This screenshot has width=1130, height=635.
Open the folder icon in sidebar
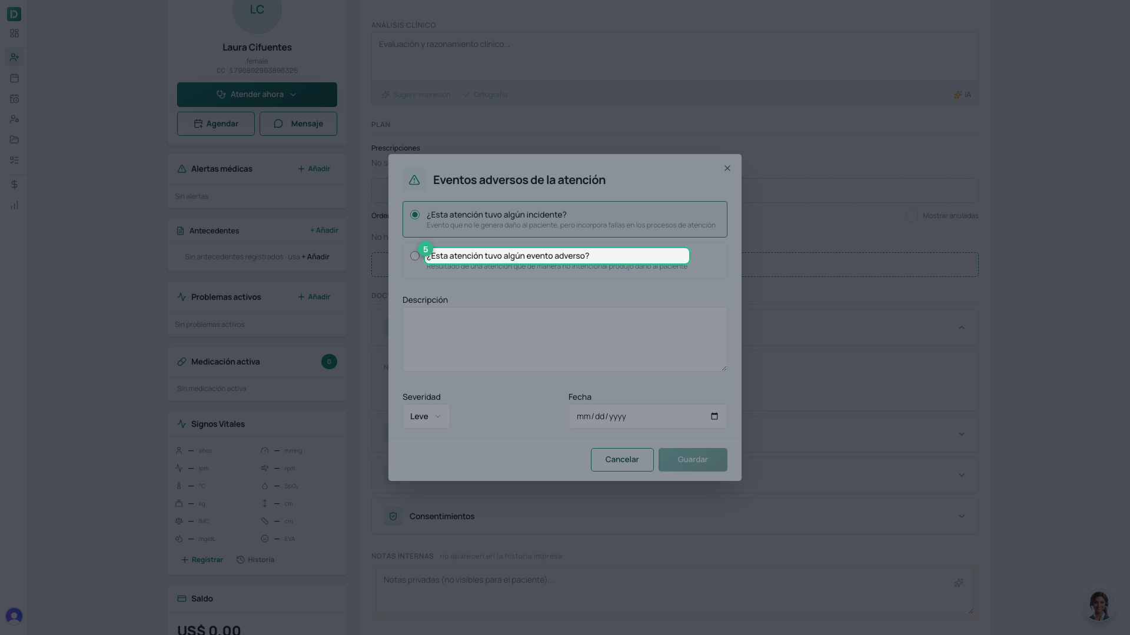coord(14,139)
